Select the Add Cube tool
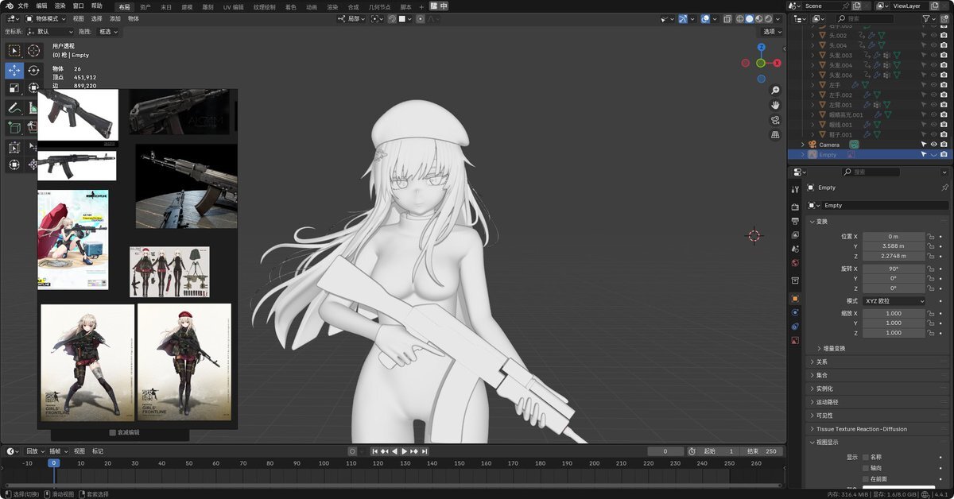 [14, 126]
